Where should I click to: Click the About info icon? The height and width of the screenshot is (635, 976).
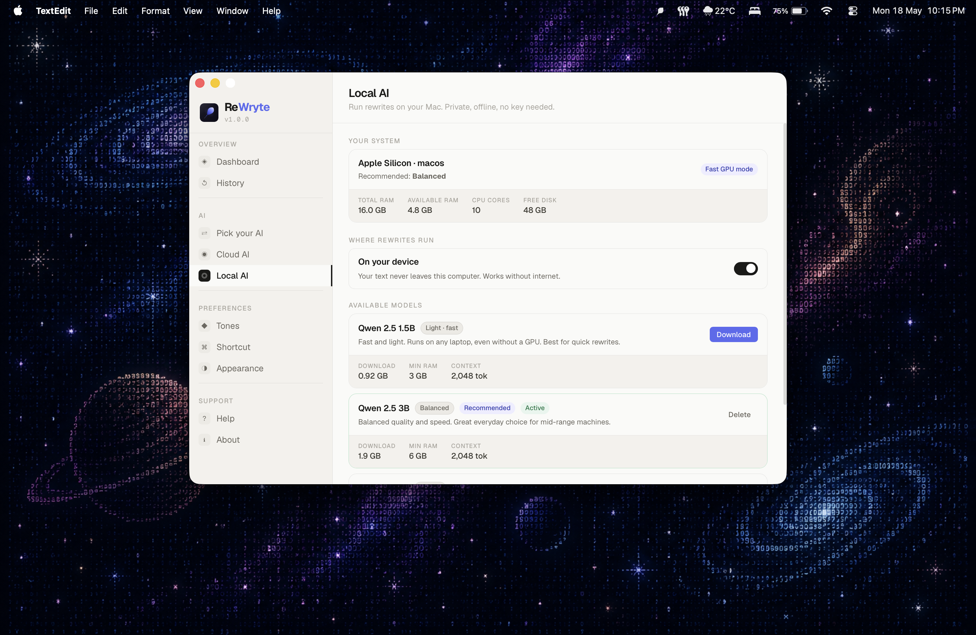click(204, 440)
